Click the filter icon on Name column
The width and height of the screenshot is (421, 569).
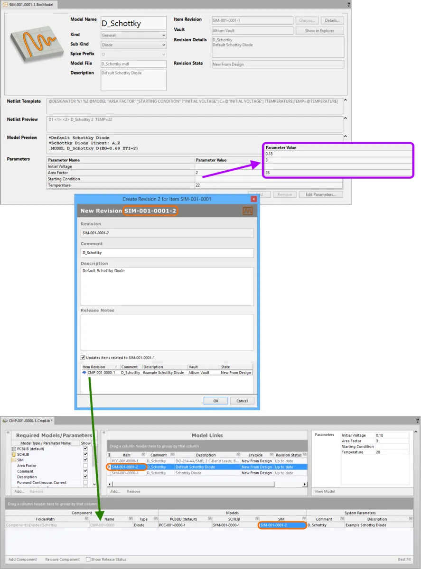tap(130, 519)
